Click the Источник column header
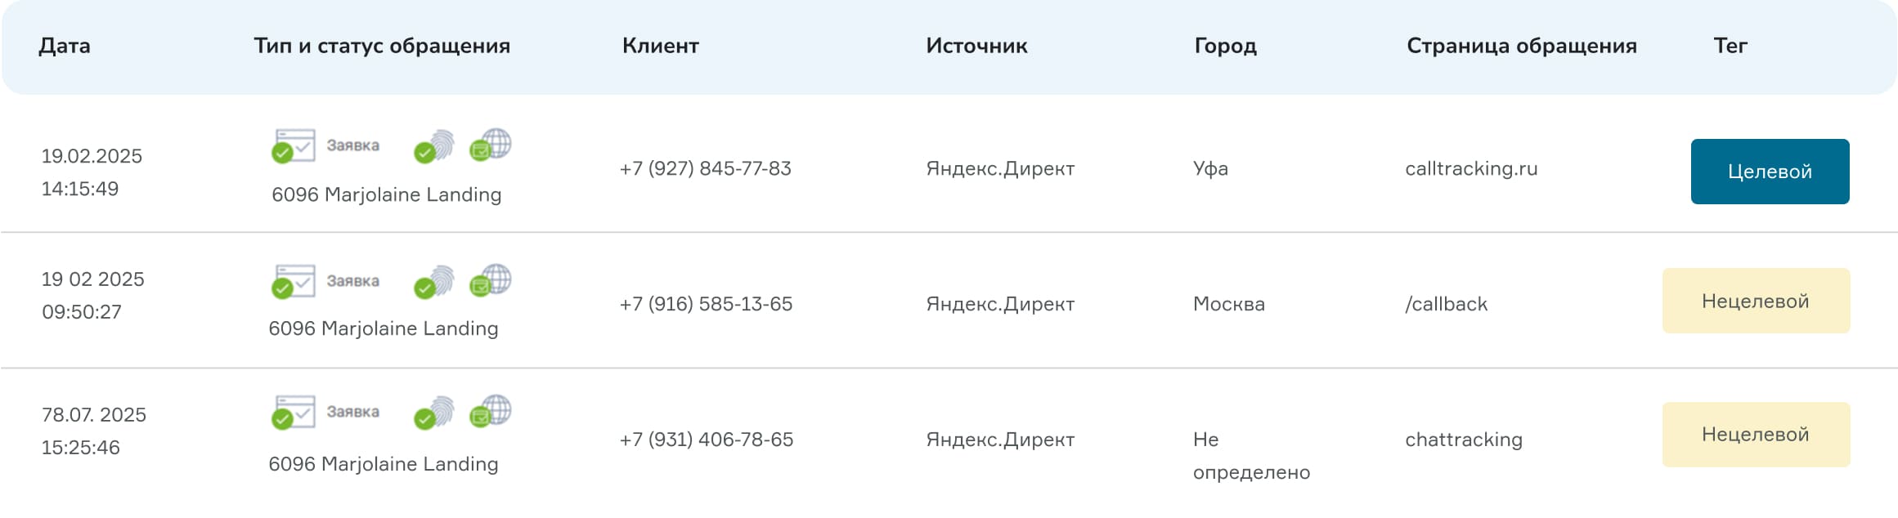This screenshot has height=518, width=1898. 976,46
